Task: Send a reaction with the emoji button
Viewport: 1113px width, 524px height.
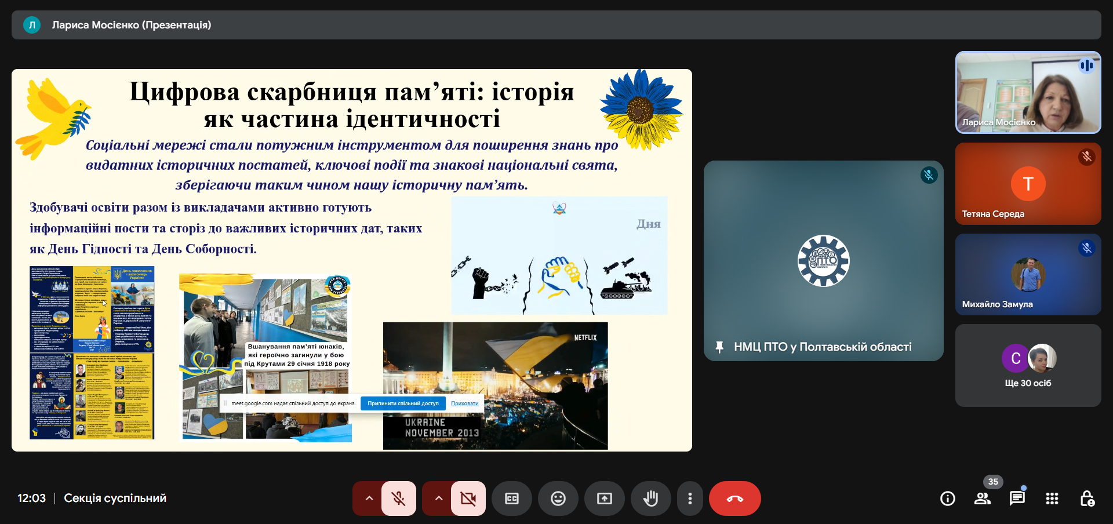Action: point(558,498)
